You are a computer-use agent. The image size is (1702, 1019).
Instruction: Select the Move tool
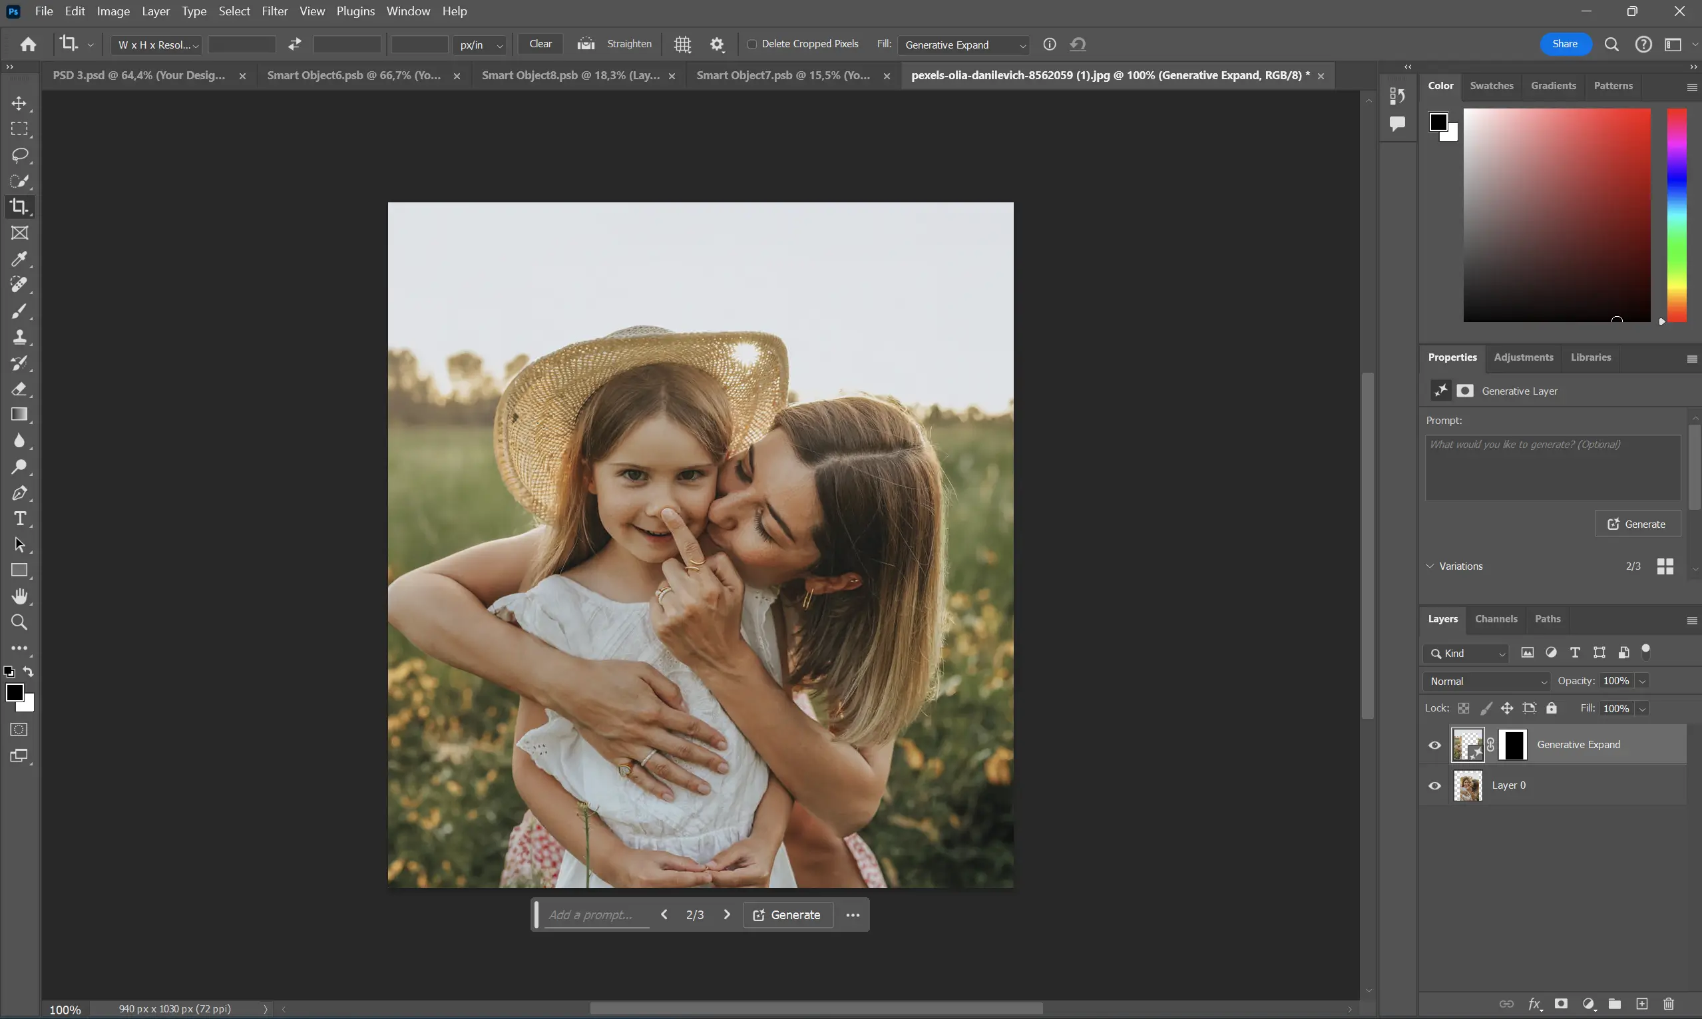pyautogui.click(x=19, y=103)
